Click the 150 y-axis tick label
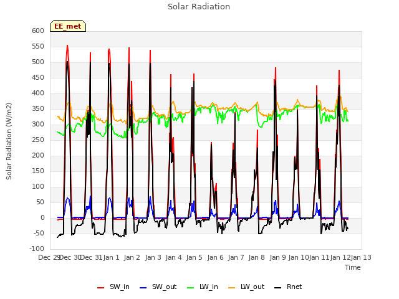This screenshot has width=399, height=299. pyautogui.click(x=38, y=171)
